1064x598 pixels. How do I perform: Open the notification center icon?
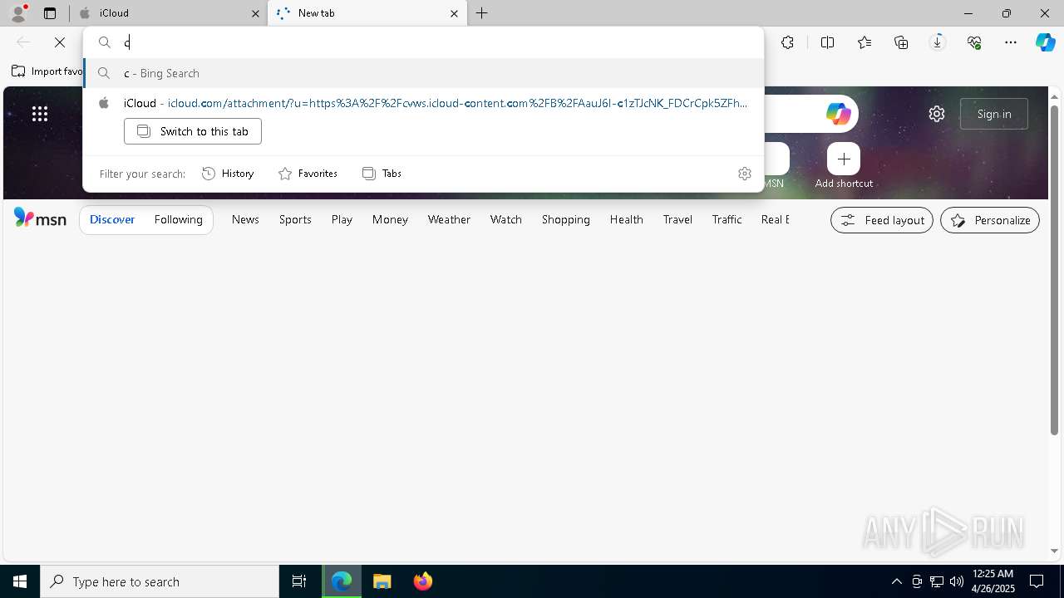pos(1037,581)
